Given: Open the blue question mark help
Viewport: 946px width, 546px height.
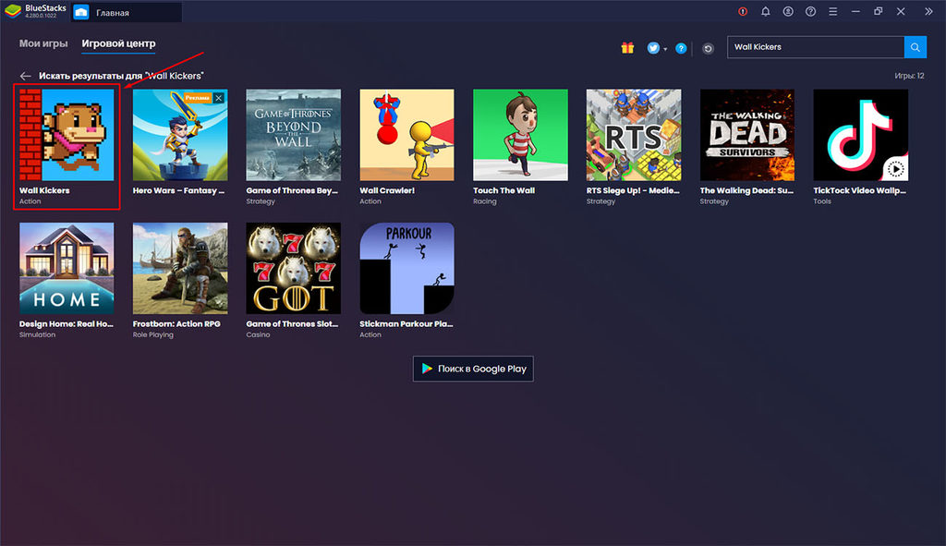Looking at the screenshot, I should point(681,48).
